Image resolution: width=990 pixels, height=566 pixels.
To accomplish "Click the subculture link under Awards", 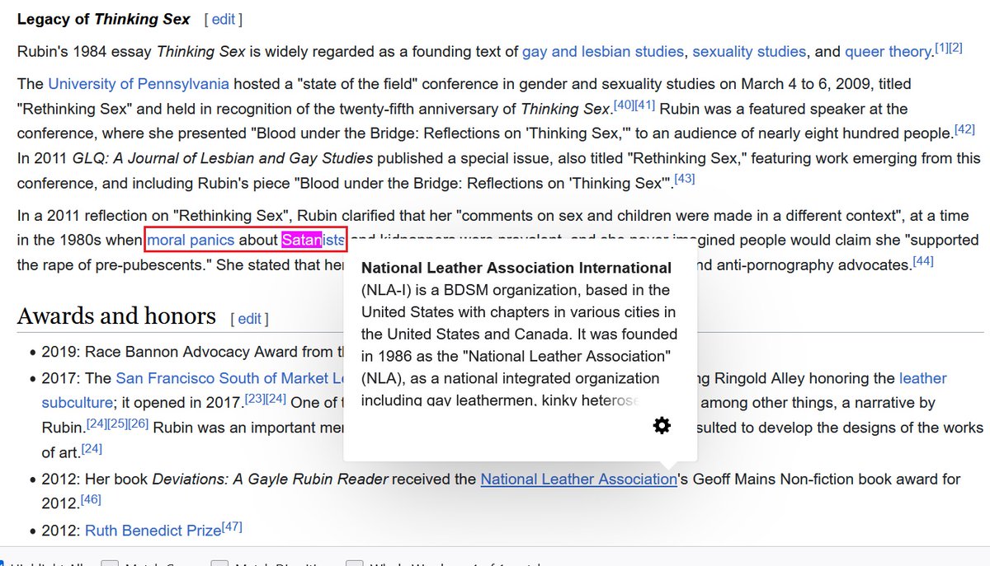I will (x=77, y=403).
